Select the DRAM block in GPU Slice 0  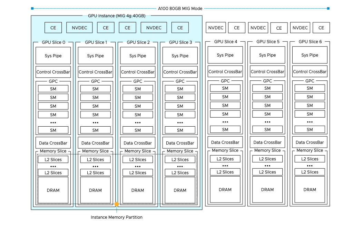(x=53, y=190)
